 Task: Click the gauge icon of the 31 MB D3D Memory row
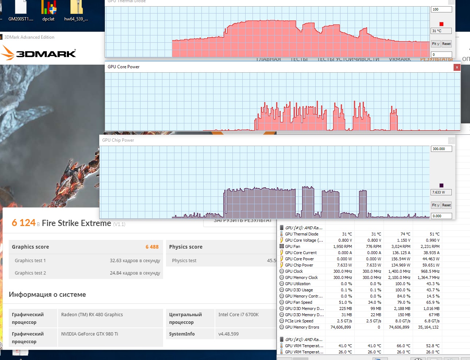tap(281, 315)
